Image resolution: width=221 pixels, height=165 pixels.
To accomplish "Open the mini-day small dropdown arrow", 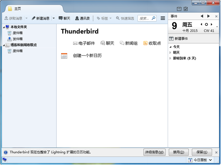I will (x=217, y=27).
